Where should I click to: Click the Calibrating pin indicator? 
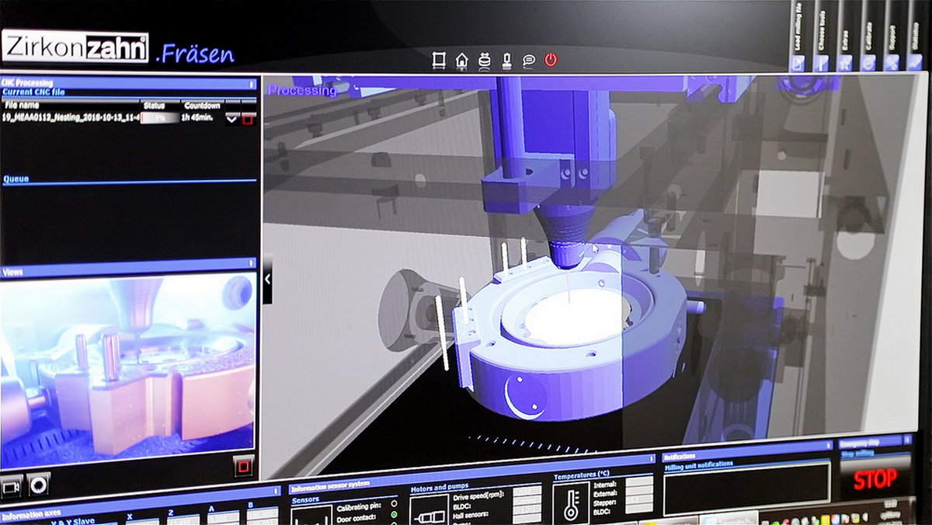point(394,504)
